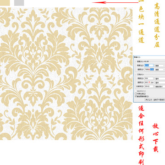165x165 pixels.
Task: Open the pixel width unit dropdown
Action: point(160,66)
